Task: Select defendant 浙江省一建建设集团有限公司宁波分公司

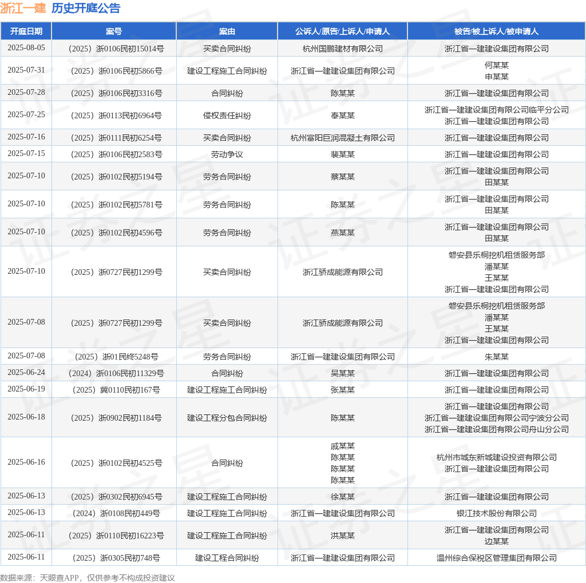Action: coord(497,418)
